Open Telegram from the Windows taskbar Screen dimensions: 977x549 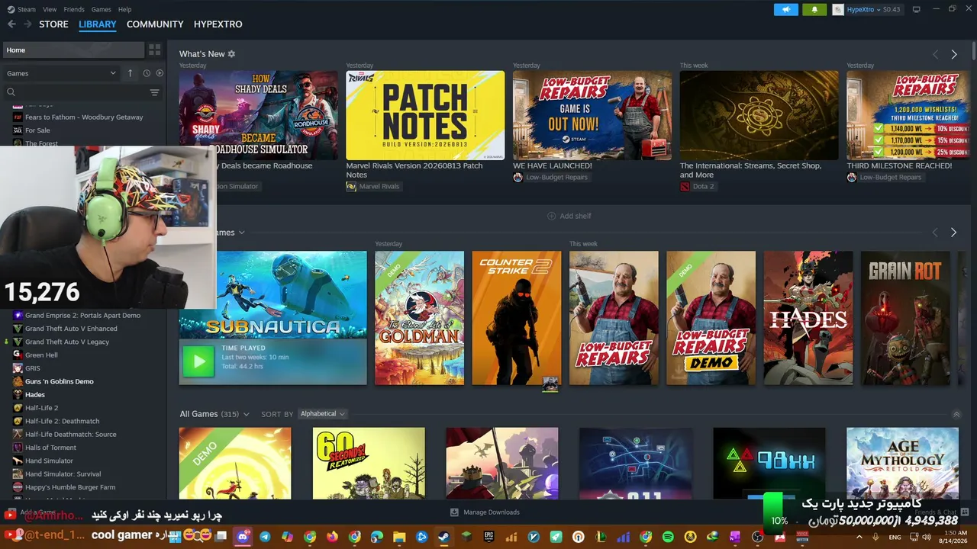[265, 537]
